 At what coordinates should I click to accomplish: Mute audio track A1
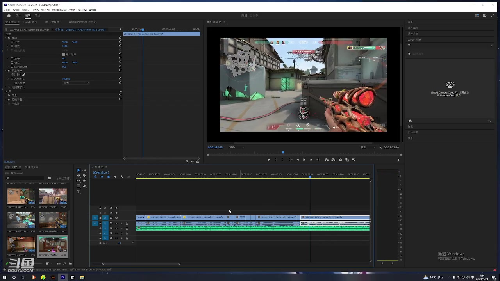click(116, 223)
